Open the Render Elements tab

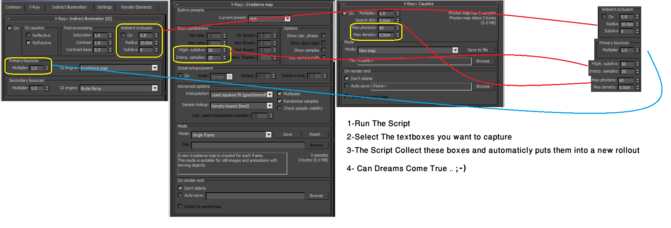tap(137, 7)
